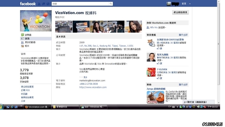Click the Photos icon in the sidebar

coord(22,46)
